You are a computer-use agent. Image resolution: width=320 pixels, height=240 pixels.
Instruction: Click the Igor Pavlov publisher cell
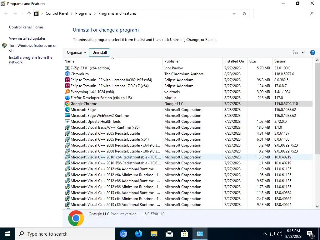173,68
